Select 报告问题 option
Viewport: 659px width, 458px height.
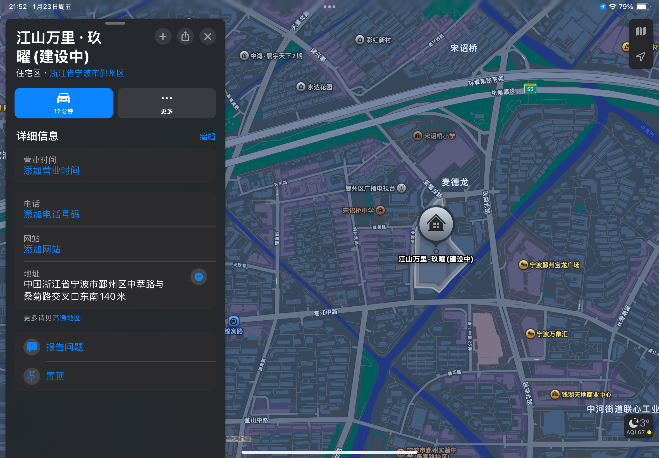point(65,347)
